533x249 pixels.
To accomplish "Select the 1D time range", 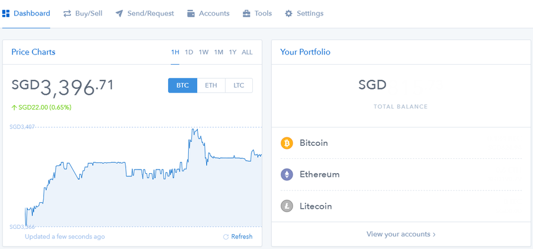I will coord(189,52).
